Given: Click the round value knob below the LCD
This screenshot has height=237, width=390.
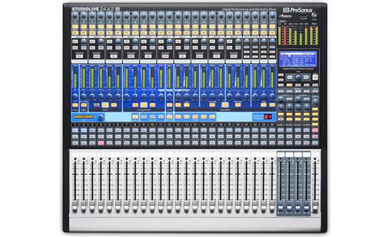Looking at the screenshot, I should 298,77.
